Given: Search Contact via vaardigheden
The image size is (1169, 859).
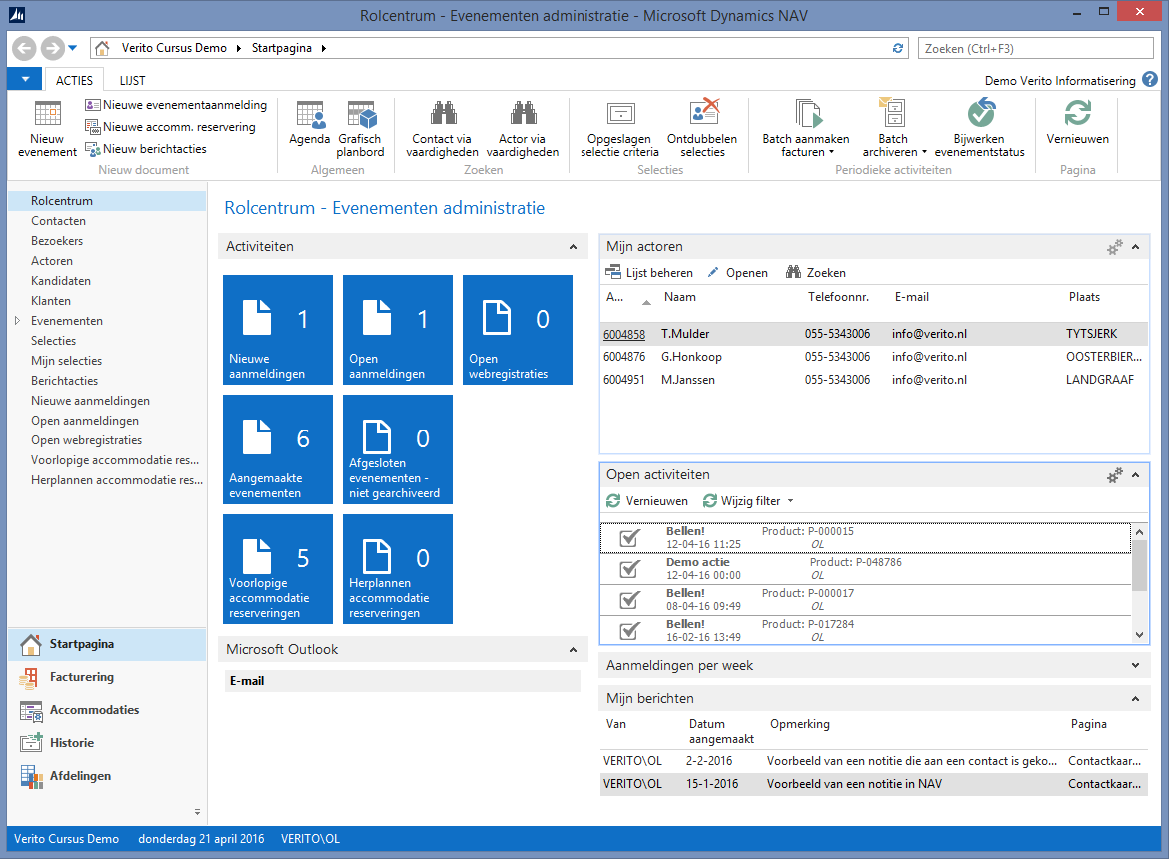Looking at the screenshot, I should [442, 128].
